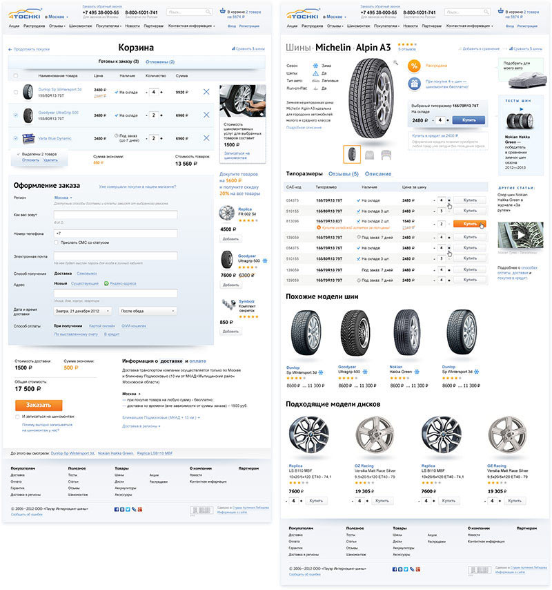
Task: Click the Yandex icon next to Яндекс-адреса
Action: coord(106,283)
